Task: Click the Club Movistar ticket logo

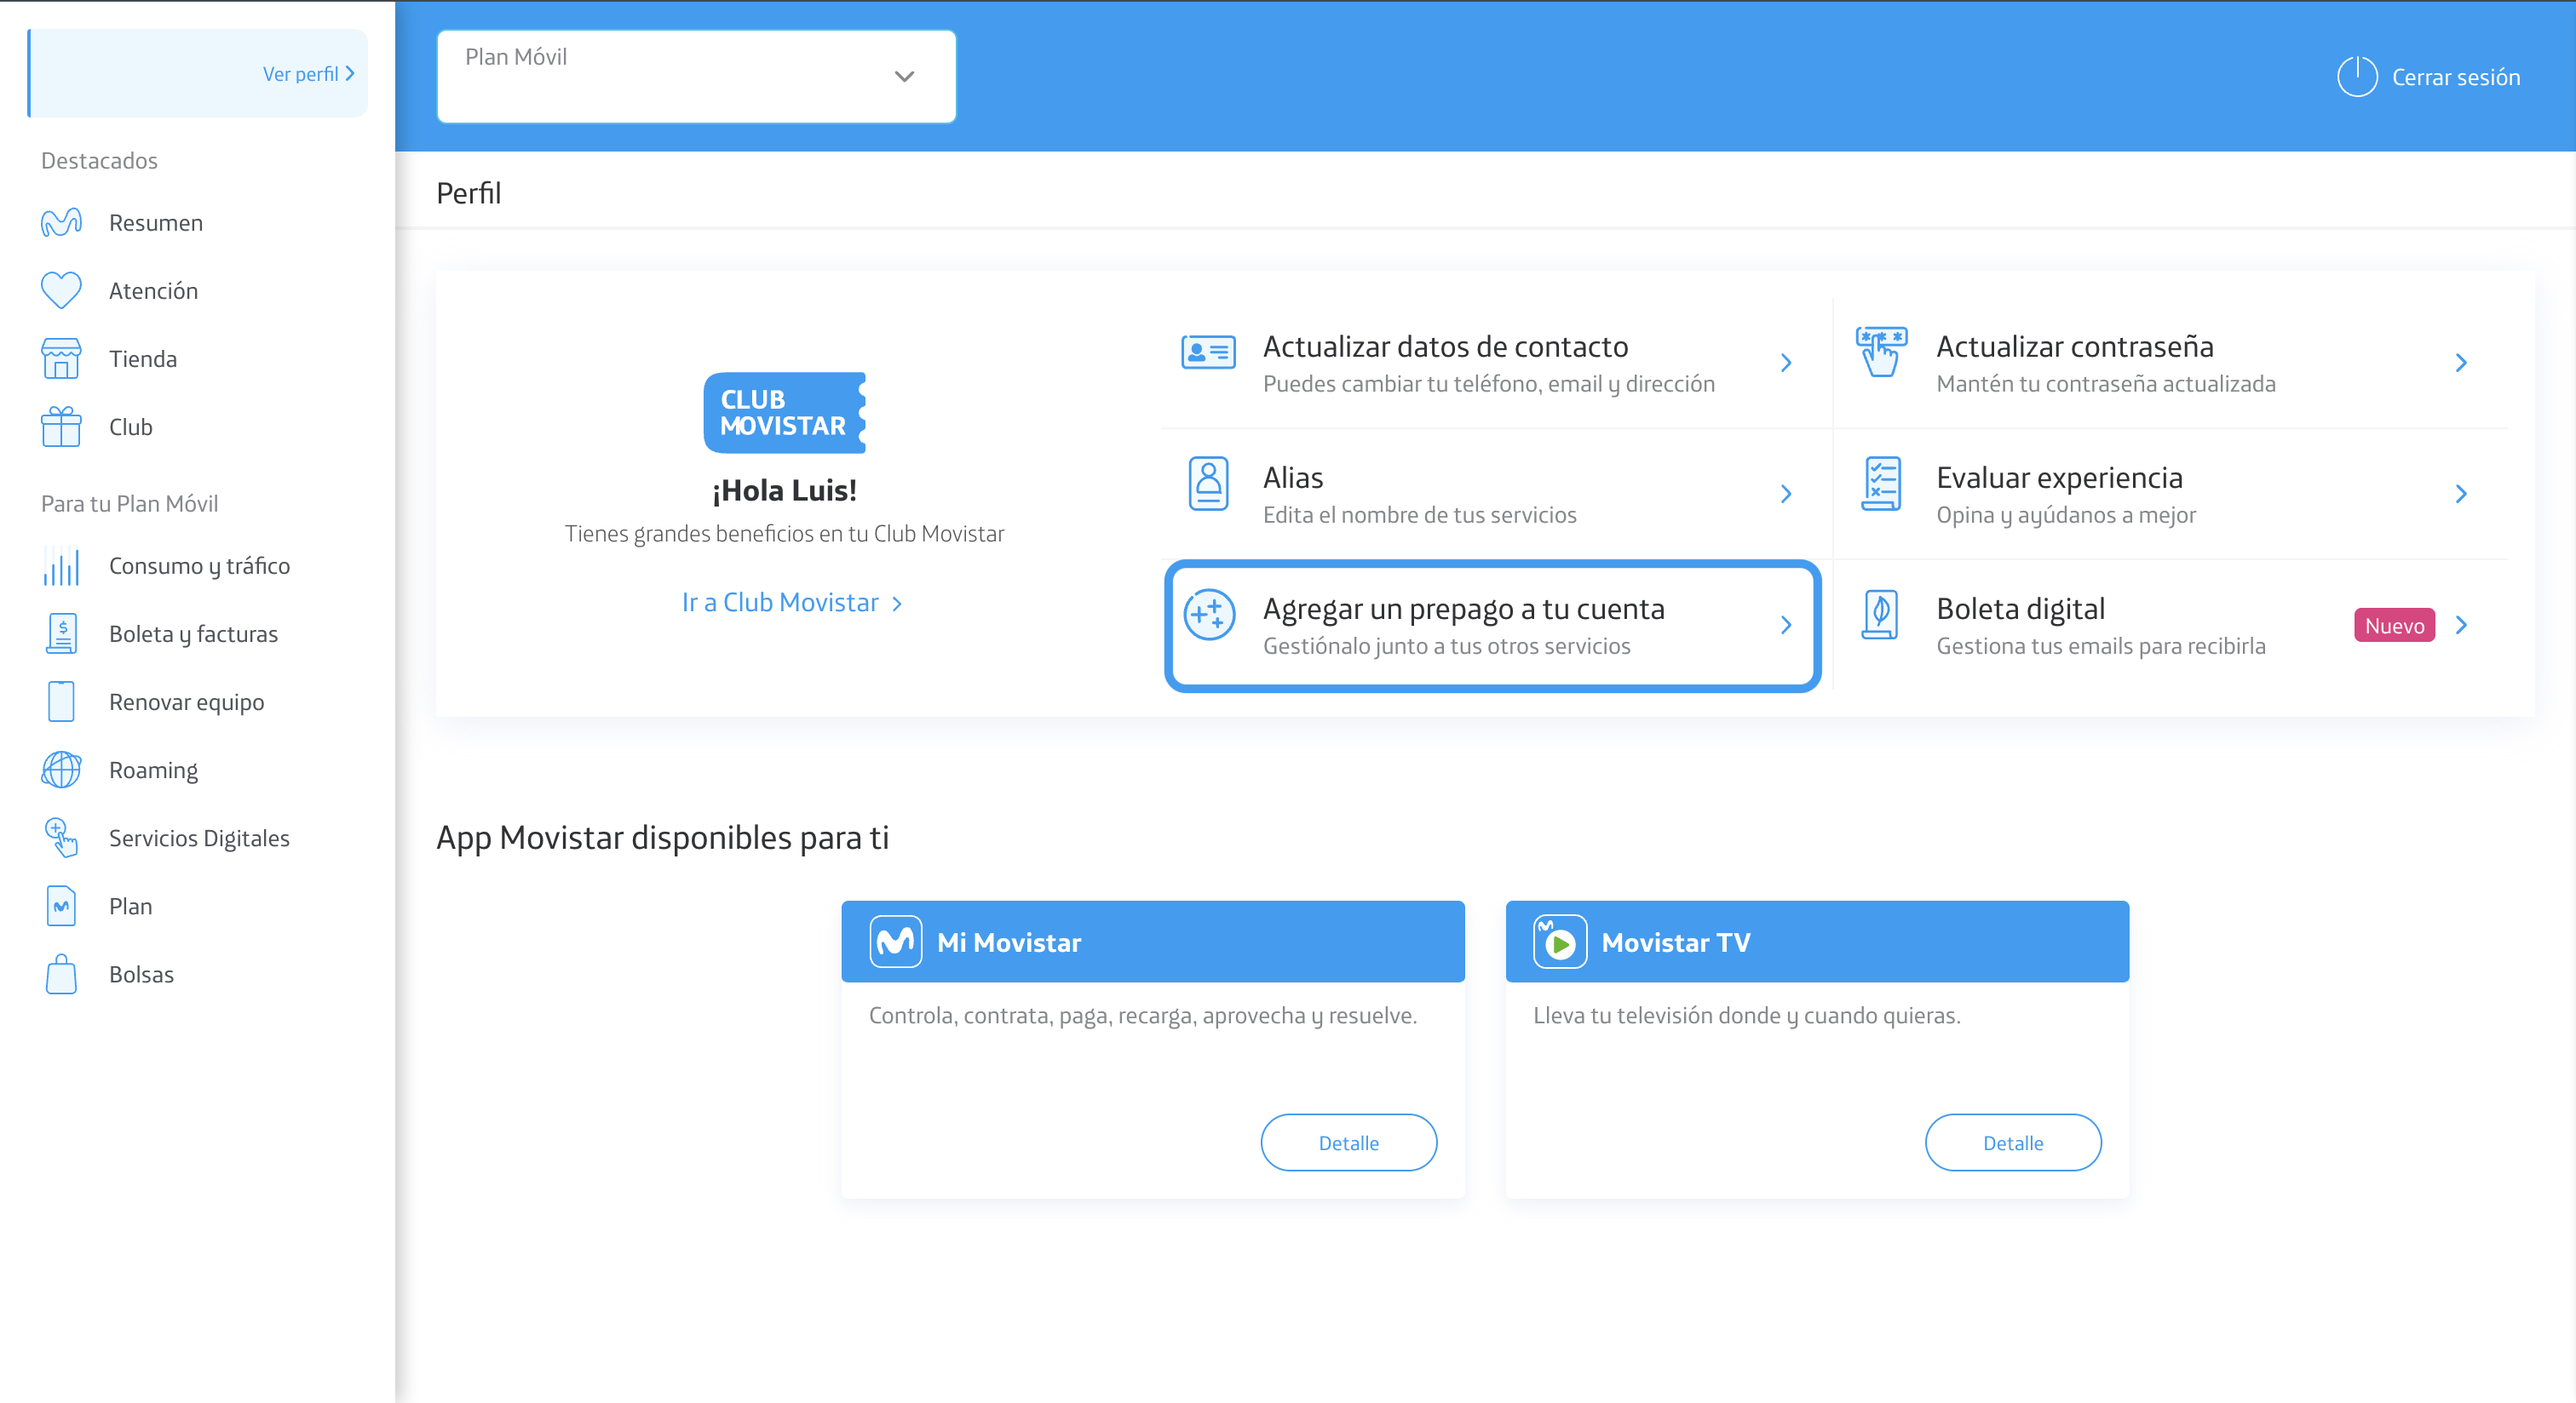Action: pos(784,413)
